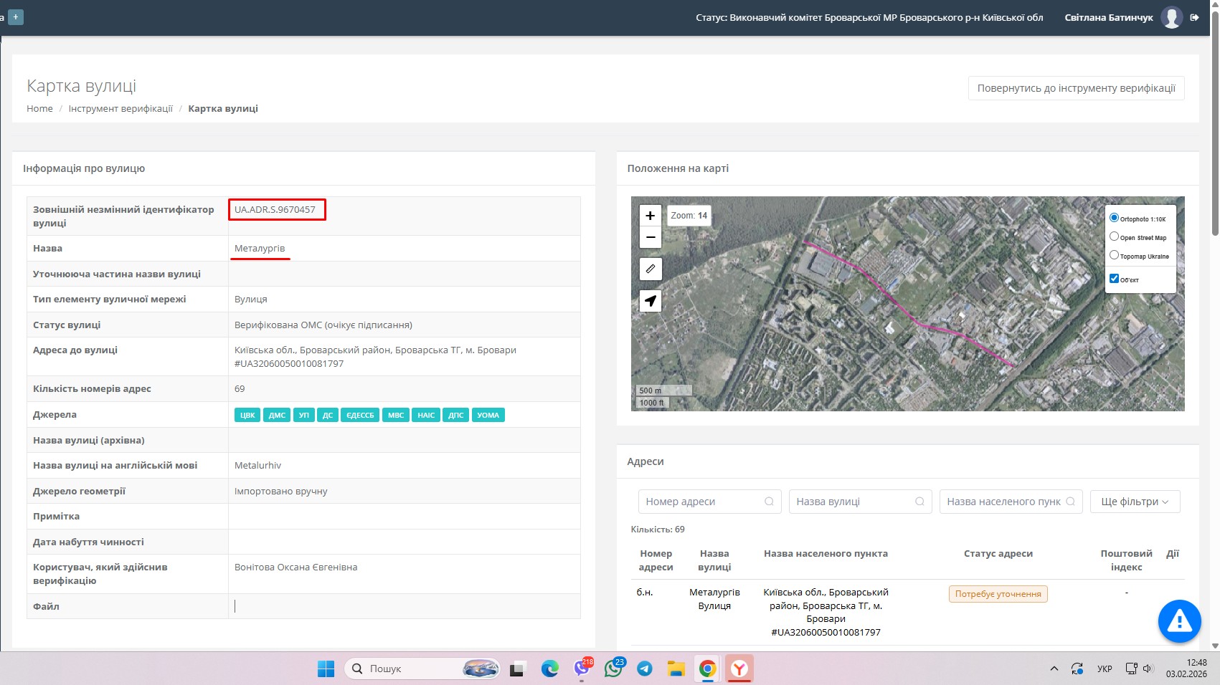Screen dimensions: 1220x685
Task: Select the Ortophoto 1:10K map layer
Action: coord(1114,218)
